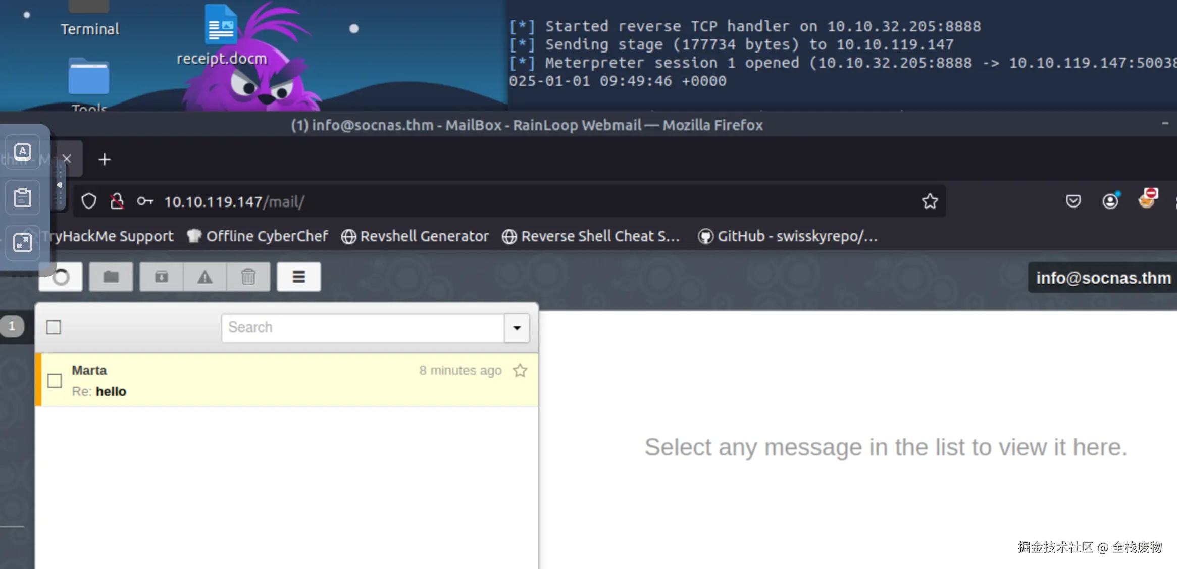Delete message with trash icon
The height and width of the screenshot is (569, 1177).
pyautogui.click(x=248, y=277)
